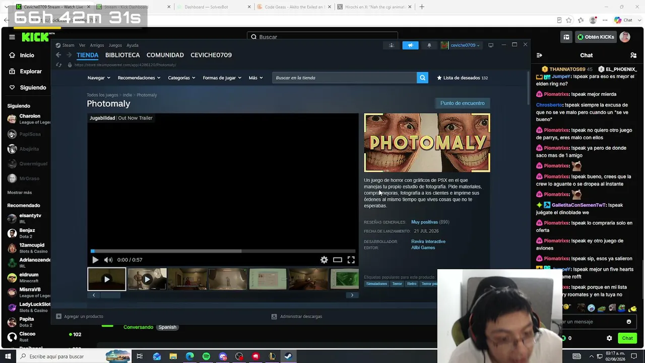
Task: Play the Photomaly trailer
Action: [x=95, y=260]
